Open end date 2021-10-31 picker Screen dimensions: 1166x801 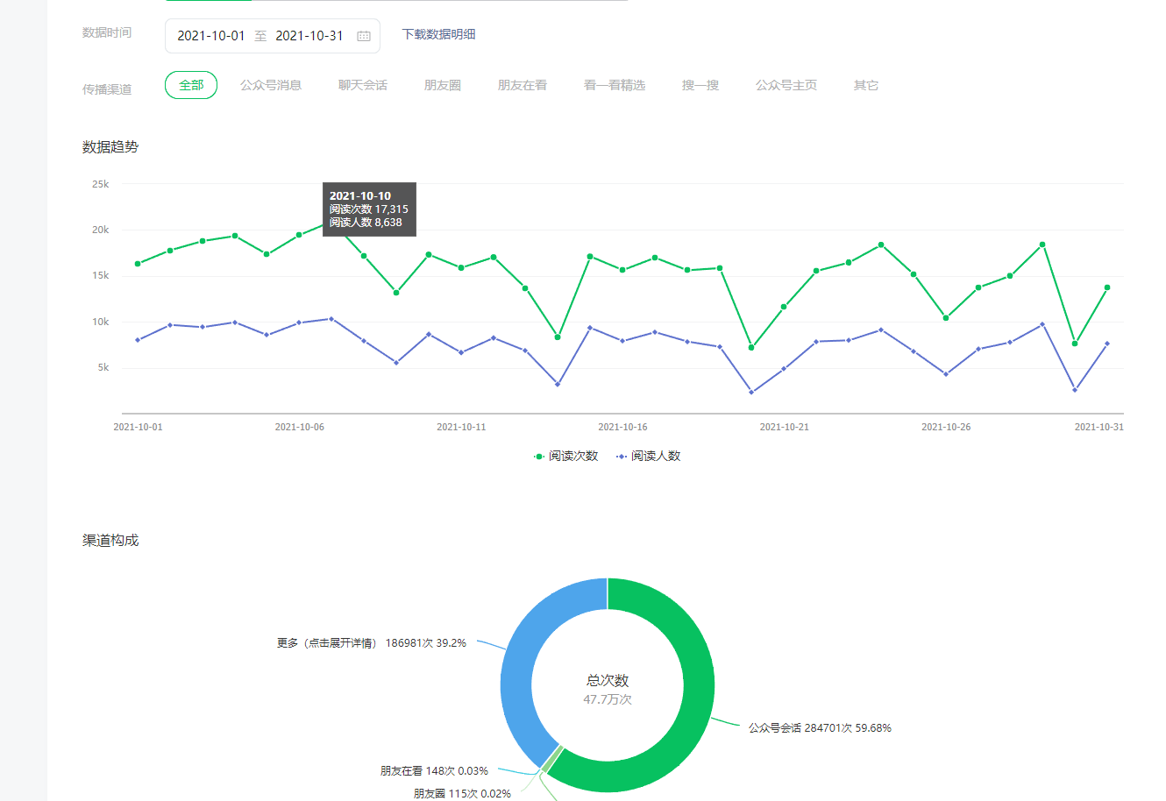pos(309,36)
